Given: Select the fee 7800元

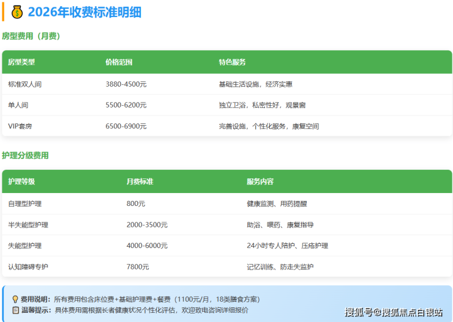Looking at the screenshot, I should 138,266.
